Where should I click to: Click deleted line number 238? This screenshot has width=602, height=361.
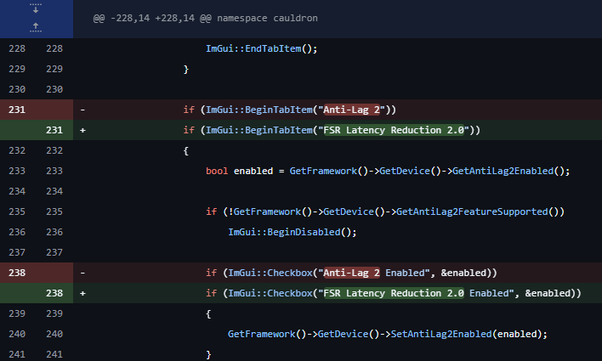pyautogui.click(x=17, y=273)
